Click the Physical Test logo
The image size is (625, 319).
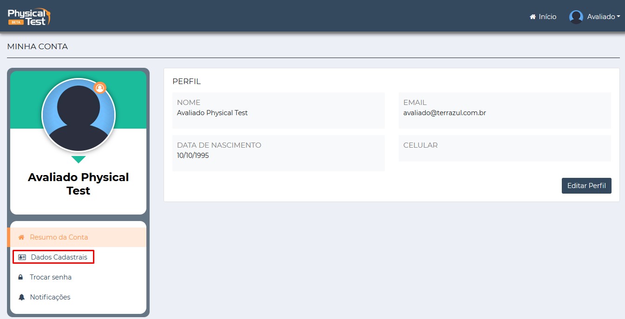pyautogui.click(x=29, y=16)
